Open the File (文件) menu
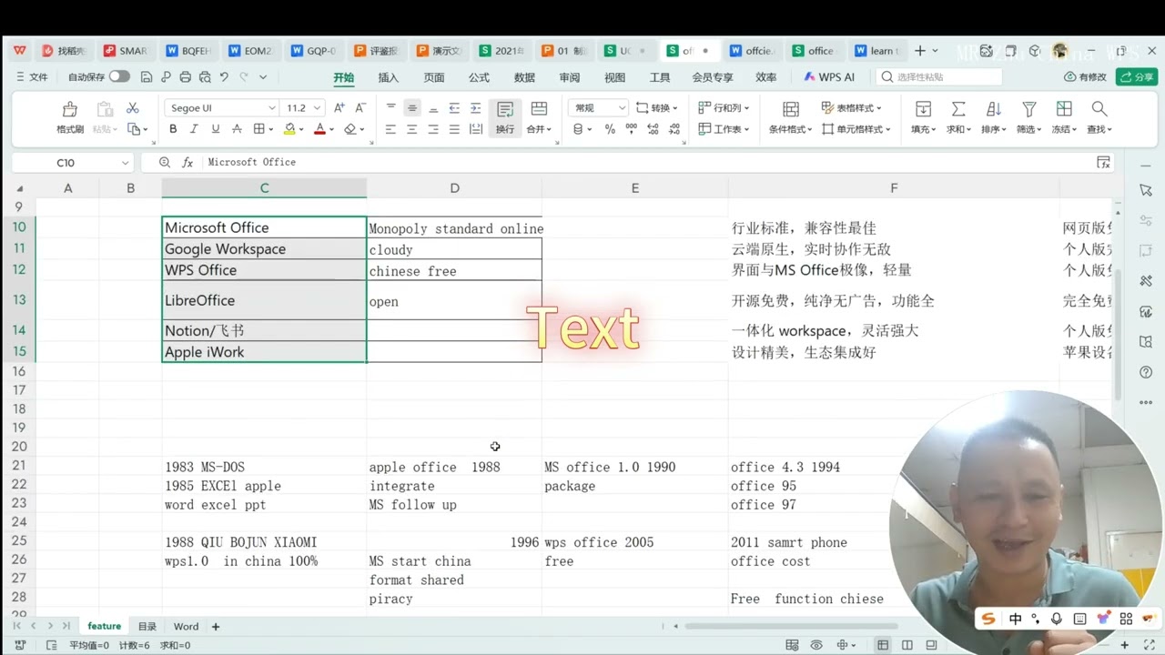 32,77
